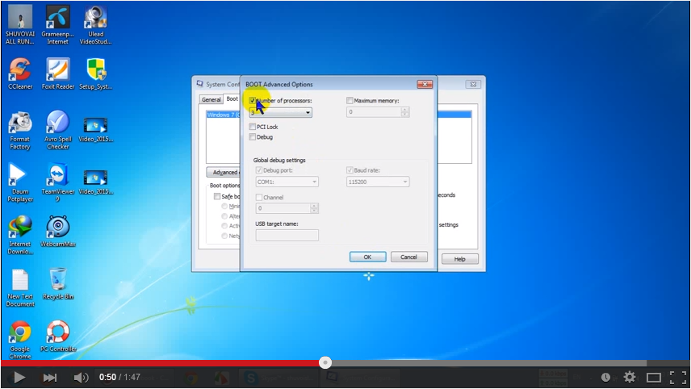This screenshot has width=691, height=389.
Task: Open the WebcamMax desktop icon
Action: [57, 228]
